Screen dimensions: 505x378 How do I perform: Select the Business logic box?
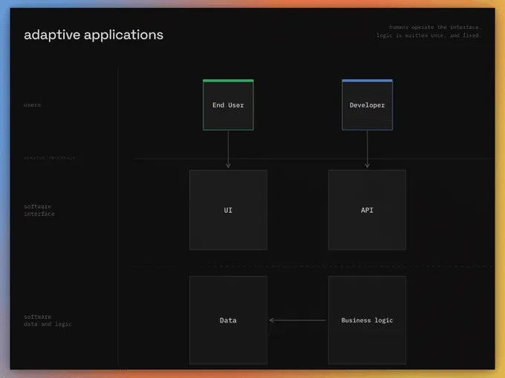click(x=367, y=320)
